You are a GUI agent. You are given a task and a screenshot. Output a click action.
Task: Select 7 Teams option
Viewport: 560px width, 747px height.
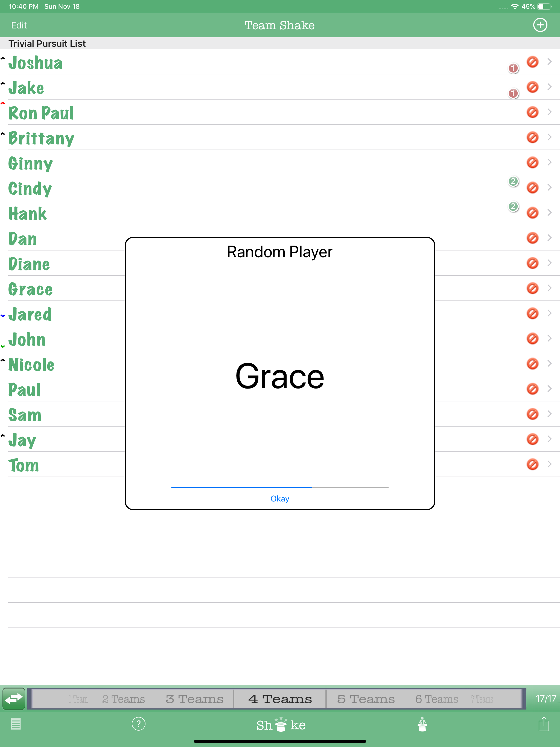click(x=482, y=699)
